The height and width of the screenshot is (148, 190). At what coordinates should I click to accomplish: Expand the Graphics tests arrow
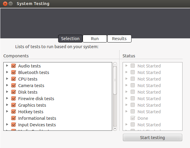7,105
